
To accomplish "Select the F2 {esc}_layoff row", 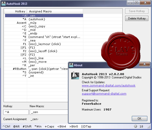I will (44, 51).
